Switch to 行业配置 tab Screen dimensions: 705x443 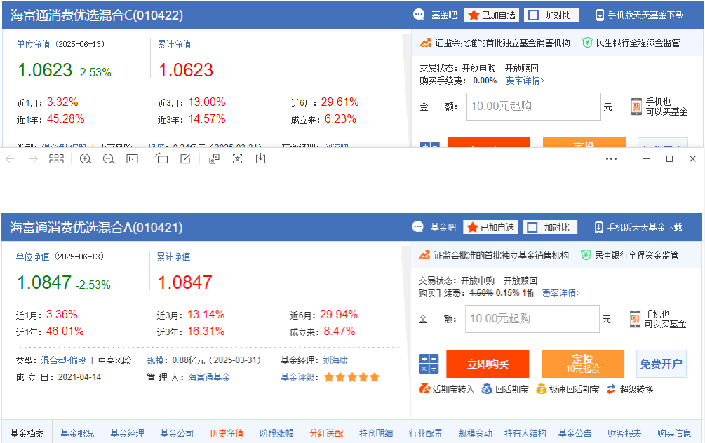425,434
